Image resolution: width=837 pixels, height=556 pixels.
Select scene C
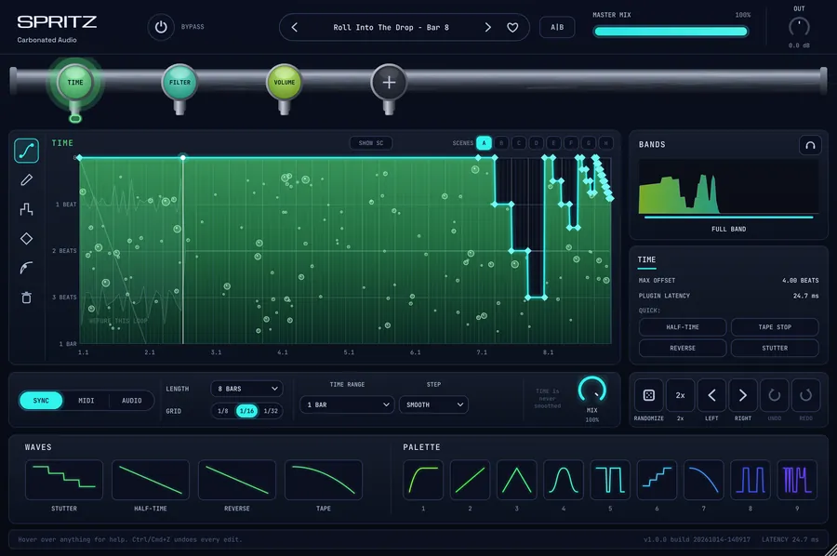[x=519, y=143]
